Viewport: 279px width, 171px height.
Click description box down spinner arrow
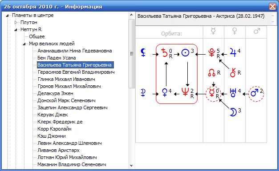point(273,22)
